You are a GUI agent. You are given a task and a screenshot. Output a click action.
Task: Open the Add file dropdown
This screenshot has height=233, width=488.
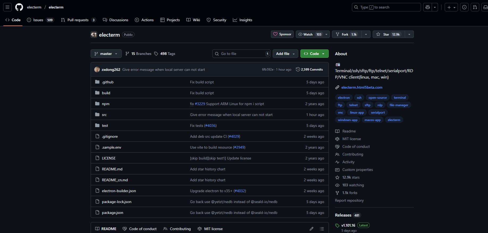pyautogui.click(x=285, y=54)
